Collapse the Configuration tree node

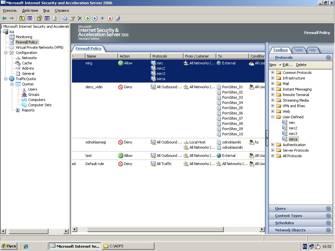(x=6, y=53)
